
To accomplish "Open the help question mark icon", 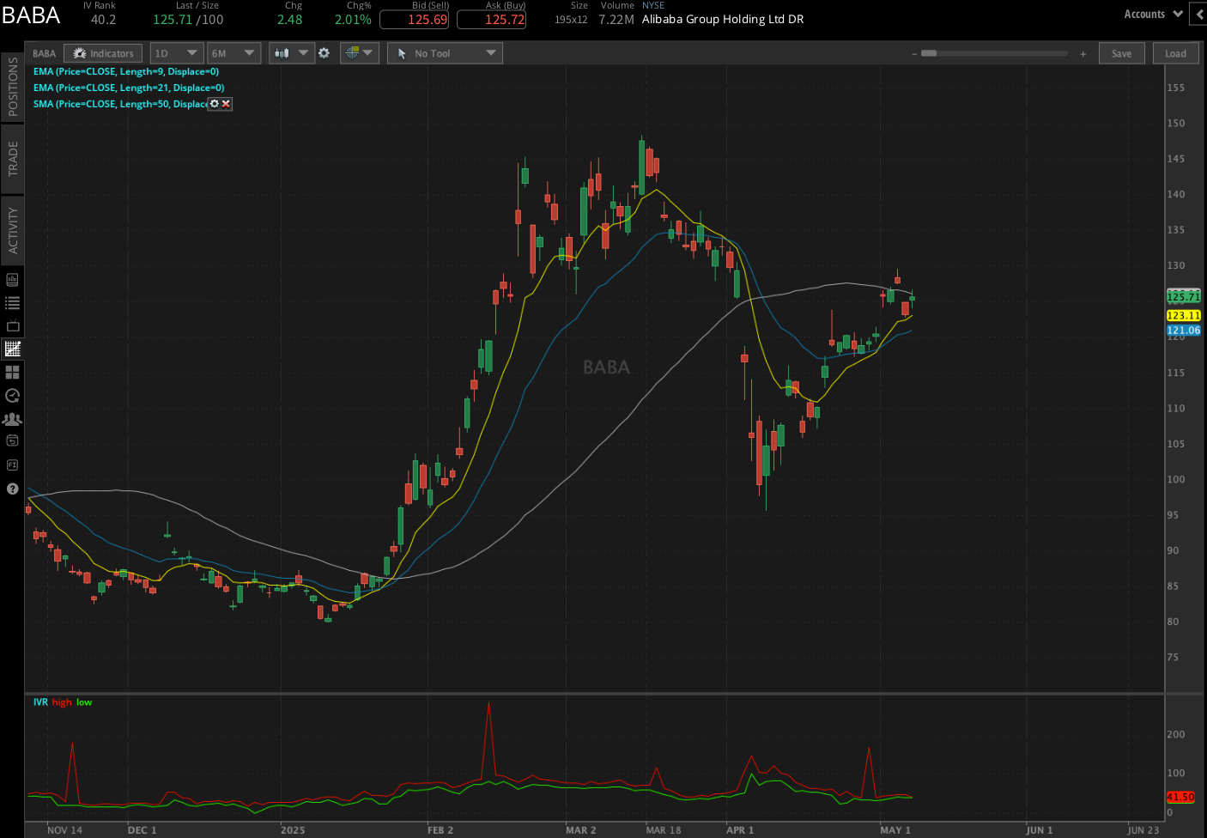I will pos(12,489).
